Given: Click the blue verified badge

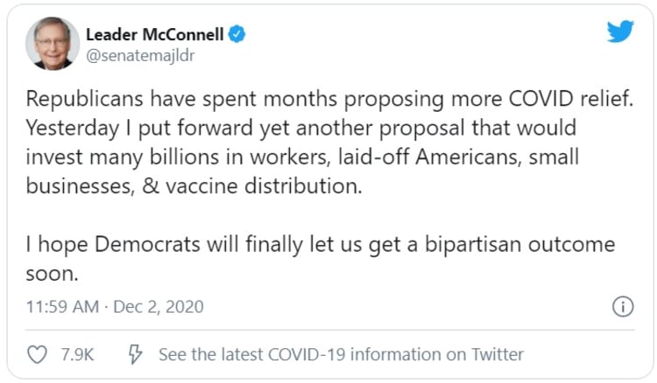Looking at the screenshot, I should [237, 34].
